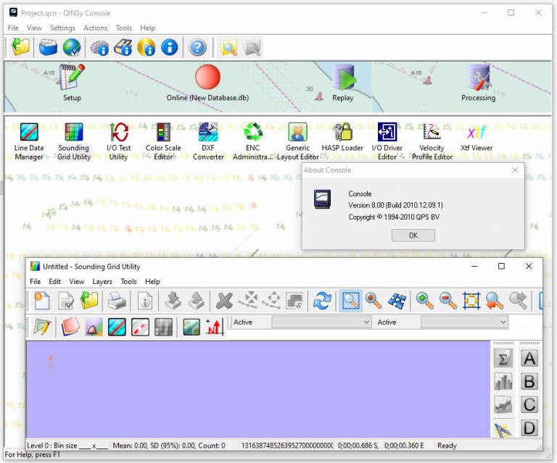Open Console Tools menu

(123, 28)
